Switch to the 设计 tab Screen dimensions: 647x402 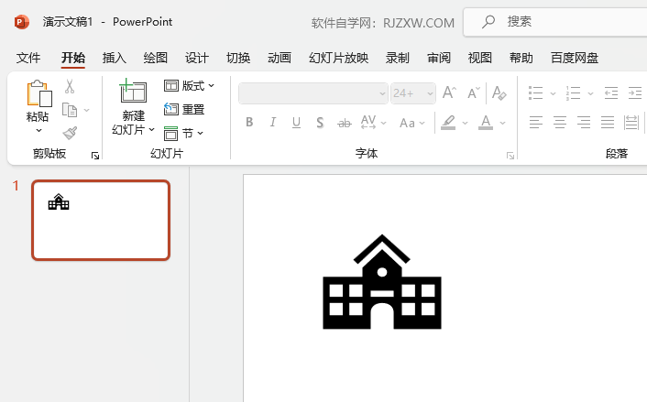[197, 58]
